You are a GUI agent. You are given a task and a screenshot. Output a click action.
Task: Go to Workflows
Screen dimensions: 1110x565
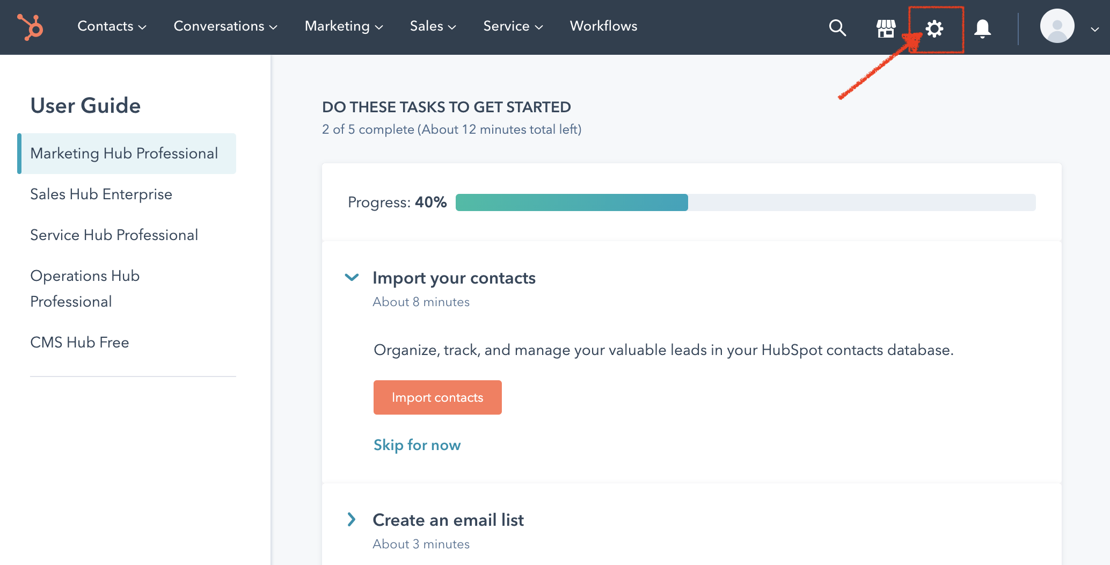coord(603,26)
